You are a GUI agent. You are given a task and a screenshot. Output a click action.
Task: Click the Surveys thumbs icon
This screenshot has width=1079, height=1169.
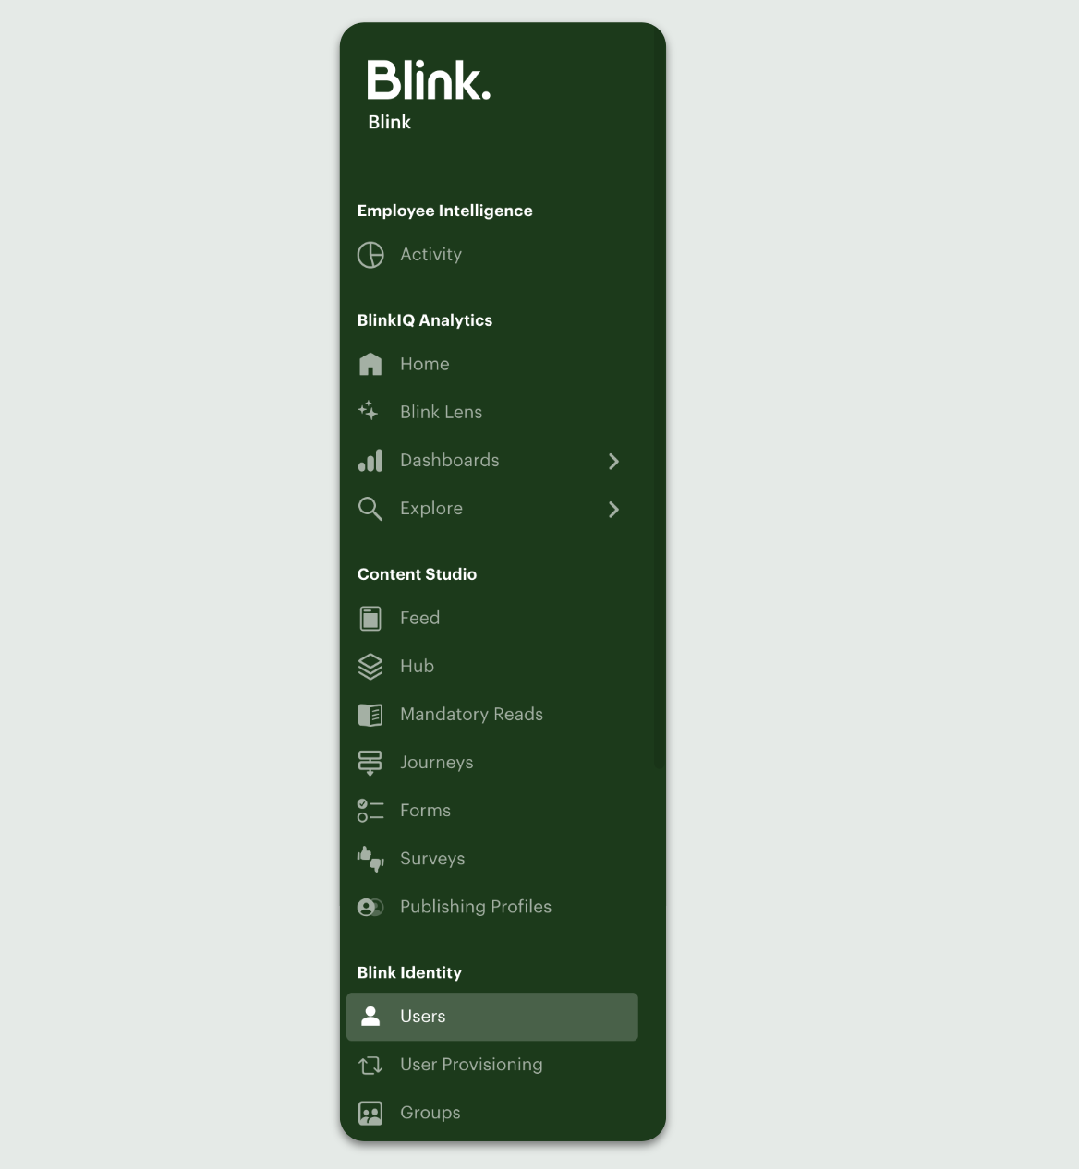pos(370,859)
